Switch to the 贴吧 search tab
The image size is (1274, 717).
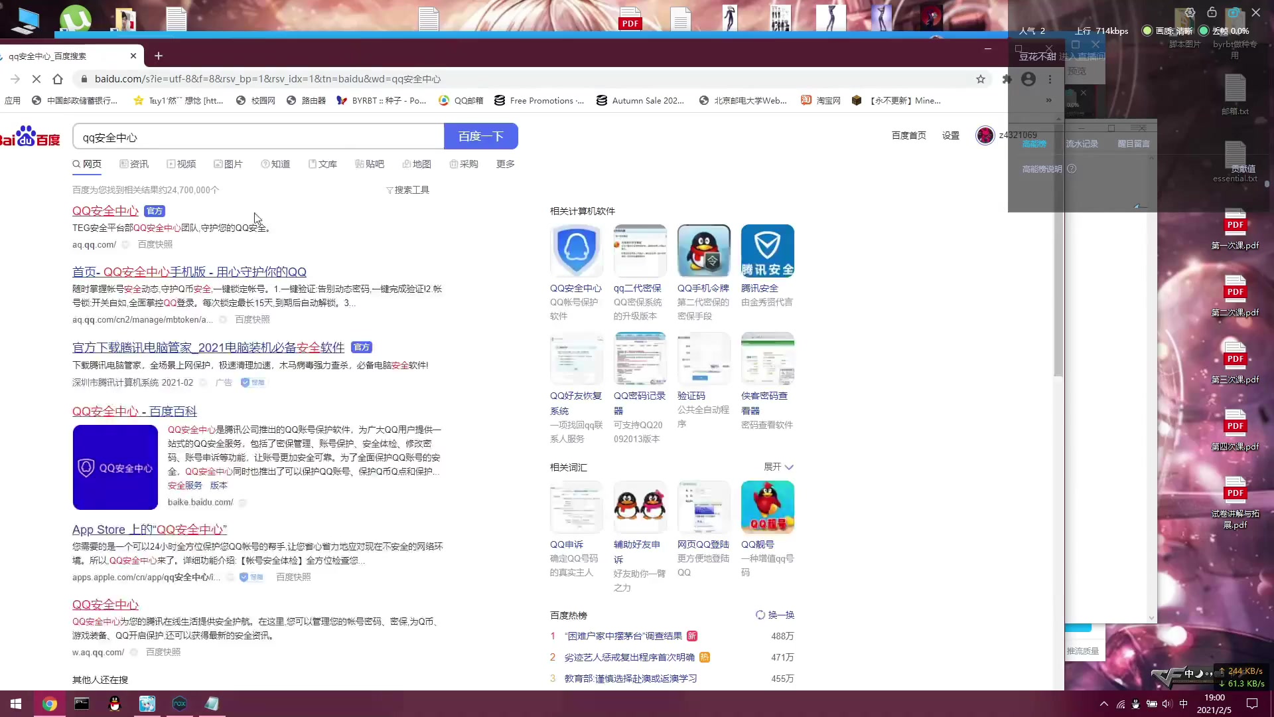point(370,164)
